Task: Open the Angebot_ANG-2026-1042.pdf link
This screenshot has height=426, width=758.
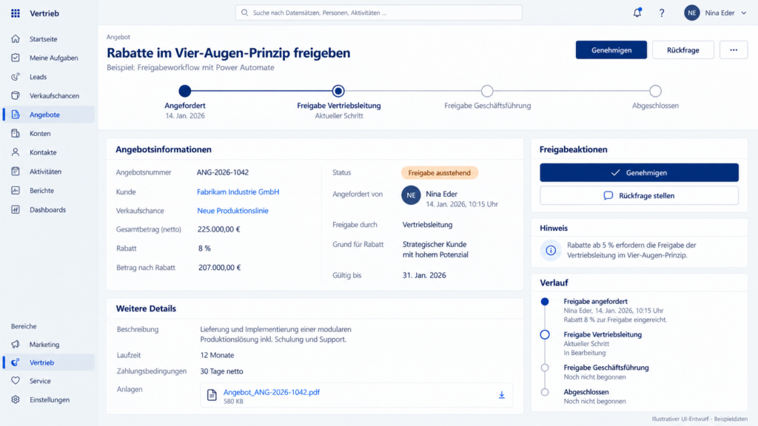Action: (x=271, y=392)
